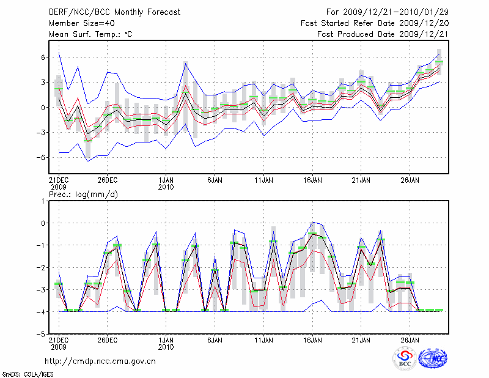This screenshot has height=378, width=489.
Task: Click the -6 tick on the temperature y-axis
Action: tap(42, 157)
